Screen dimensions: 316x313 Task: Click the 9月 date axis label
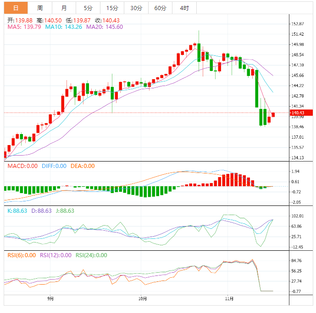coord(50,299)
